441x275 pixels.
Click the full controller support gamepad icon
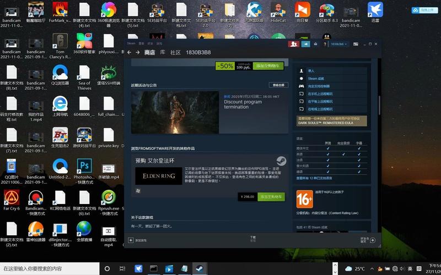coord(301,86)
